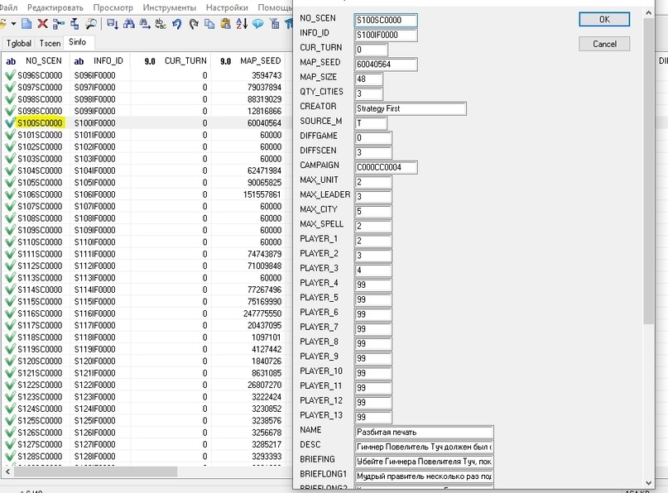Toggle the green checkmark on row S104SC0000
668x493 pixels.
pyautogui.click(x=10, y=170)
